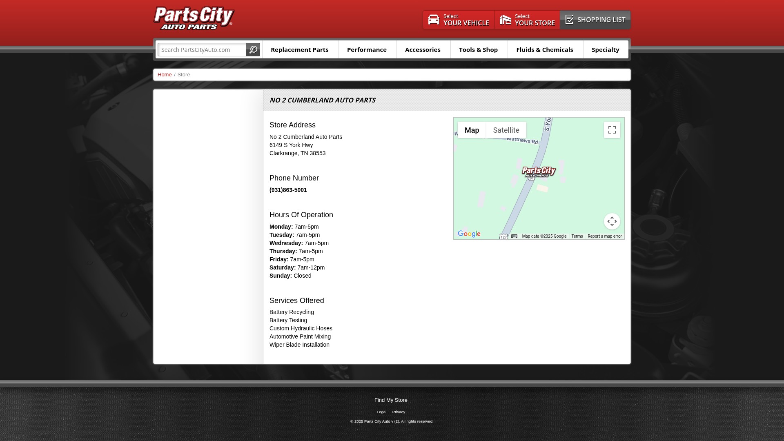The width and height of the screenshot is (784, 441).
Task: Open Performance menu
Action: pyautogui.click(x=367, y=49)
